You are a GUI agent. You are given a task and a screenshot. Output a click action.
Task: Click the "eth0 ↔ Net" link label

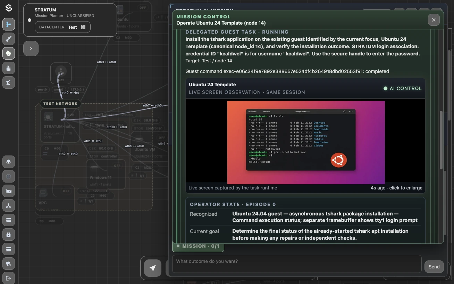point(70,93)
